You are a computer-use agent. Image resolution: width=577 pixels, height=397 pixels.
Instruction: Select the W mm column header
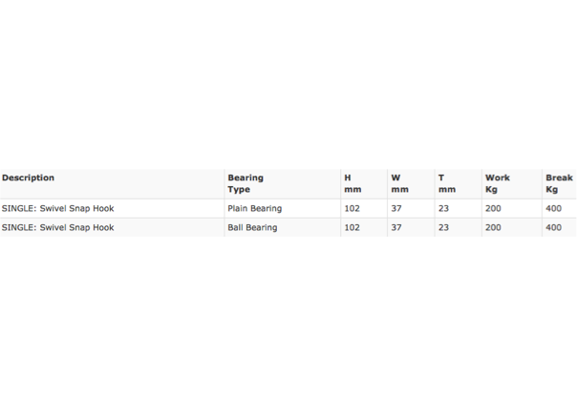click(x=399, y=183)
